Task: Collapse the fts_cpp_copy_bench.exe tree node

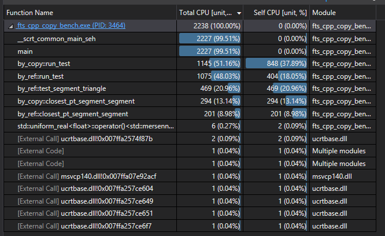Action: [10, 26]
